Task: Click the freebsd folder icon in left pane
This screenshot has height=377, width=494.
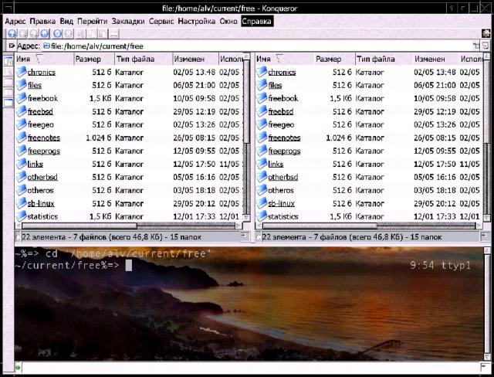Action: pos(21,111)
